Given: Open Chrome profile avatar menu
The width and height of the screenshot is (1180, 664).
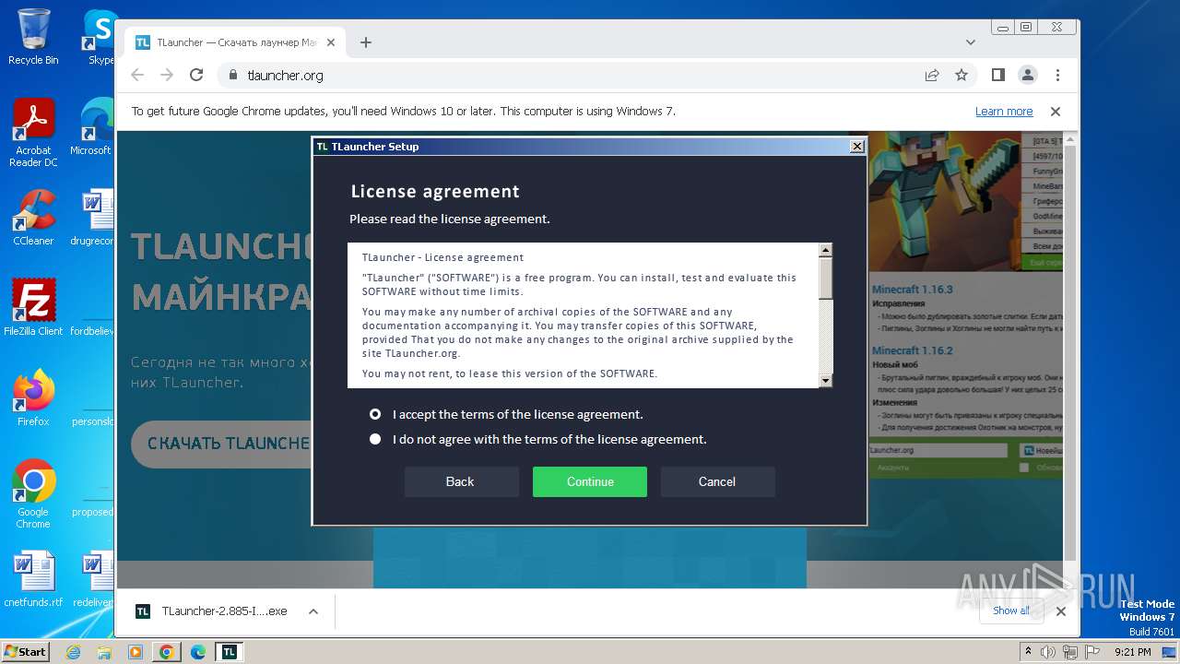Looking at the screenshot, I should [x=1027, y=75].
